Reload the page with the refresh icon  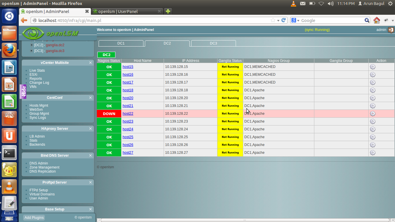[284, 20]
